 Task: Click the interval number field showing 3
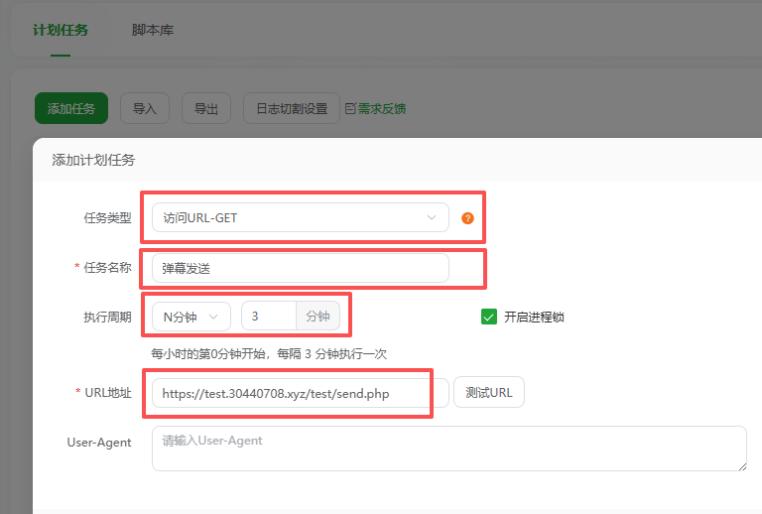pos(268,317)
